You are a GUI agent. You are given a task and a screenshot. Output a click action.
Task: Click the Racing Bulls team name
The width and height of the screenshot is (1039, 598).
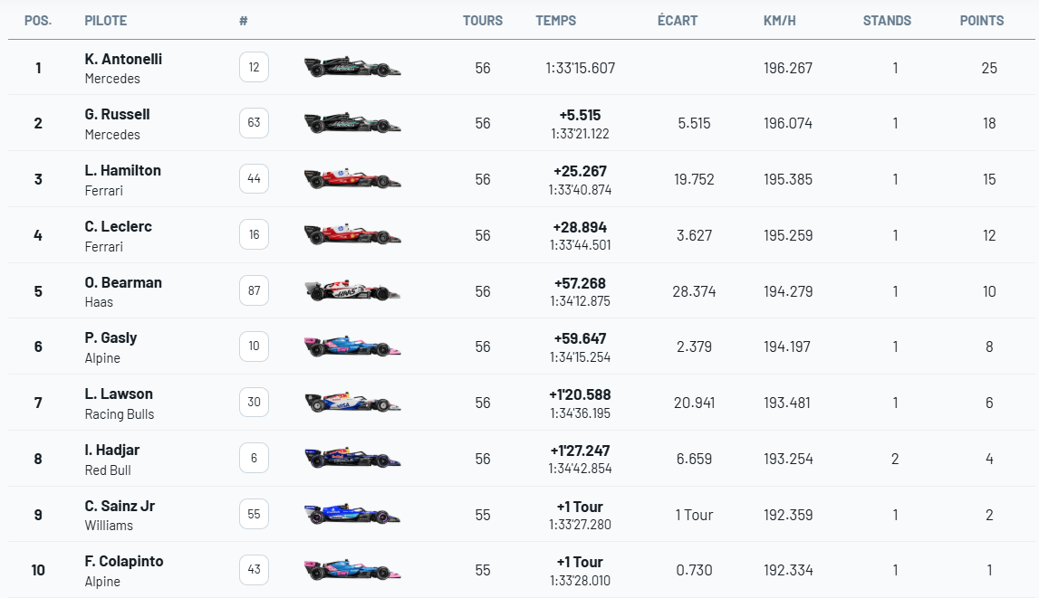[x=120, y=414]
